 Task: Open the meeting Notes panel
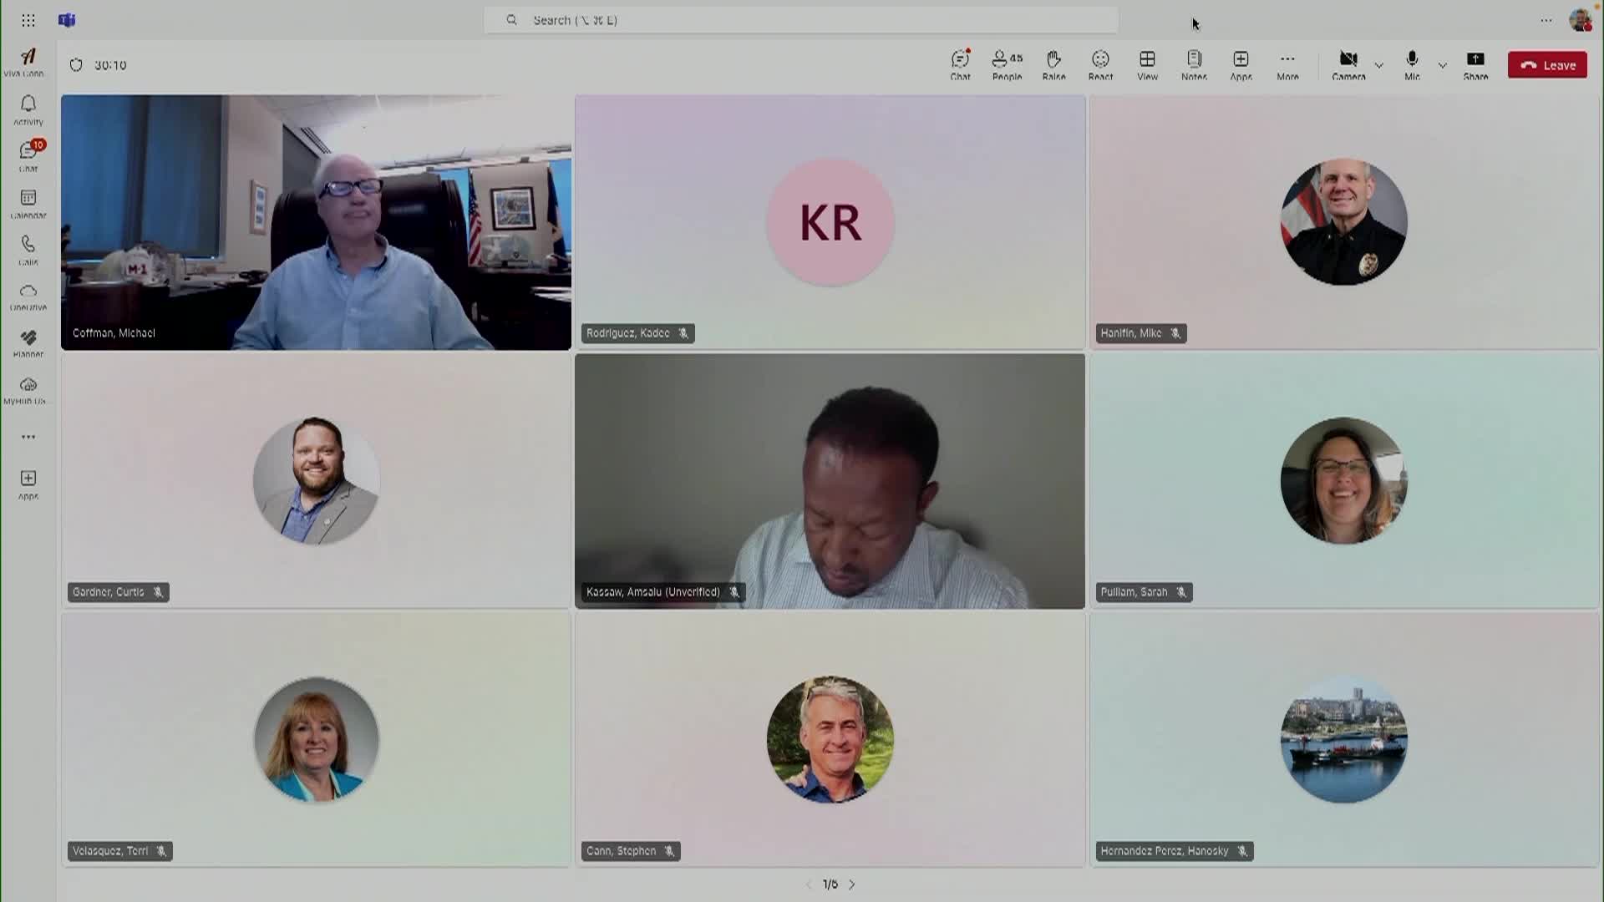click(1194, 64)
